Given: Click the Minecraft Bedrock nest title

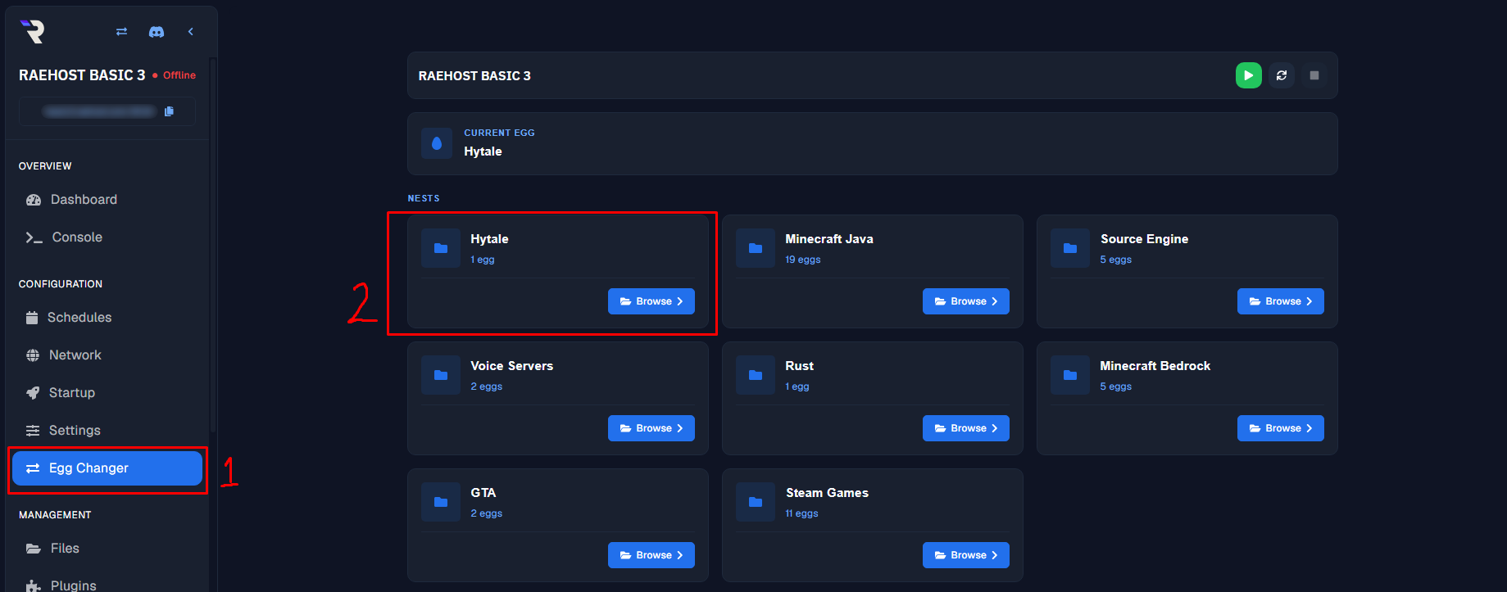Looking at the screenshot, I should click(1155, 366).
